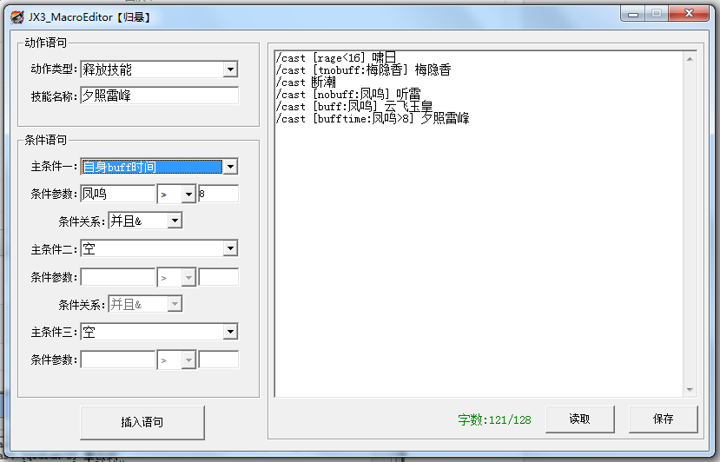Click the line "/cast [nobuff:凤鸣] 听雷"

point(348,94)
